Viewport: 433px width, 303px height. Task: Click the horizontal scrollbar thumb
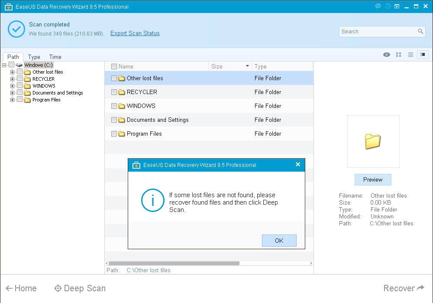[x=174, y=263]
